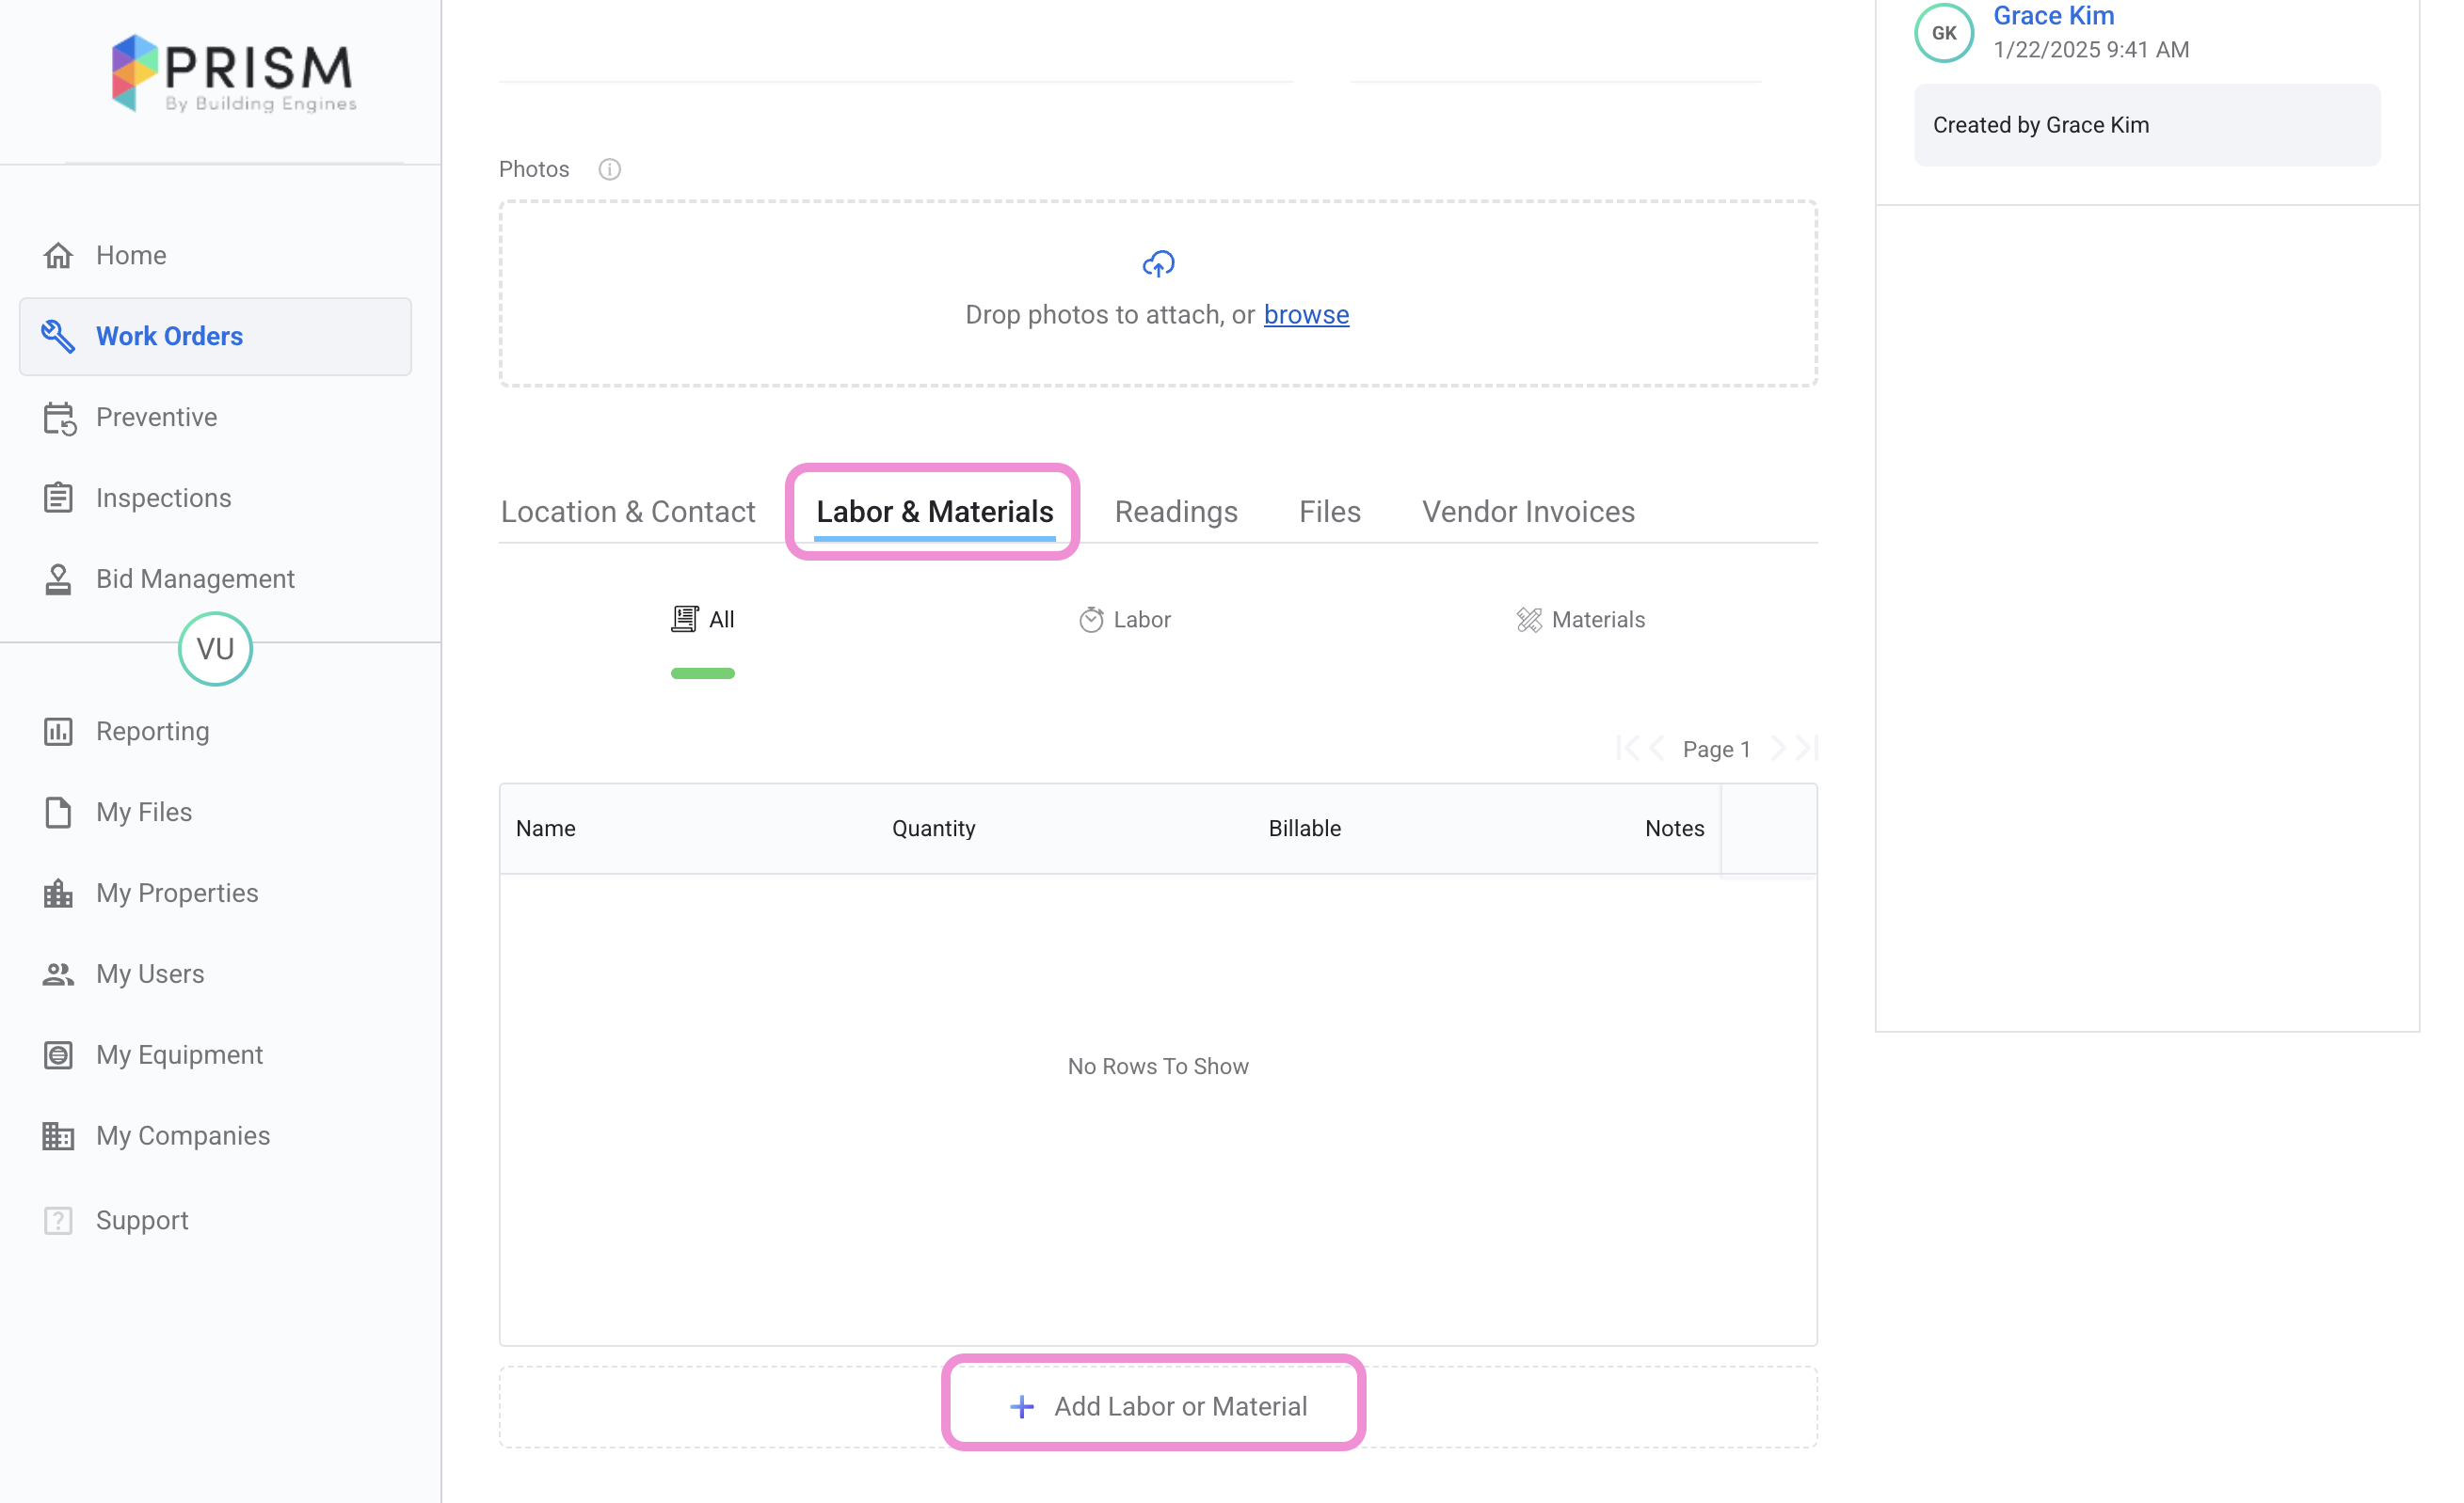Click the Reporting chart icon

pos(58,732)
